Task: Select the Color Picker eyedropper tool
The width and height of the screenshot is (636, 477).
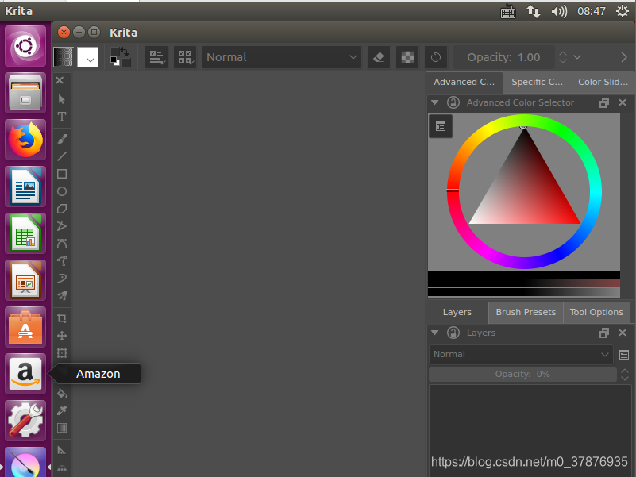Action: [62, 410]
